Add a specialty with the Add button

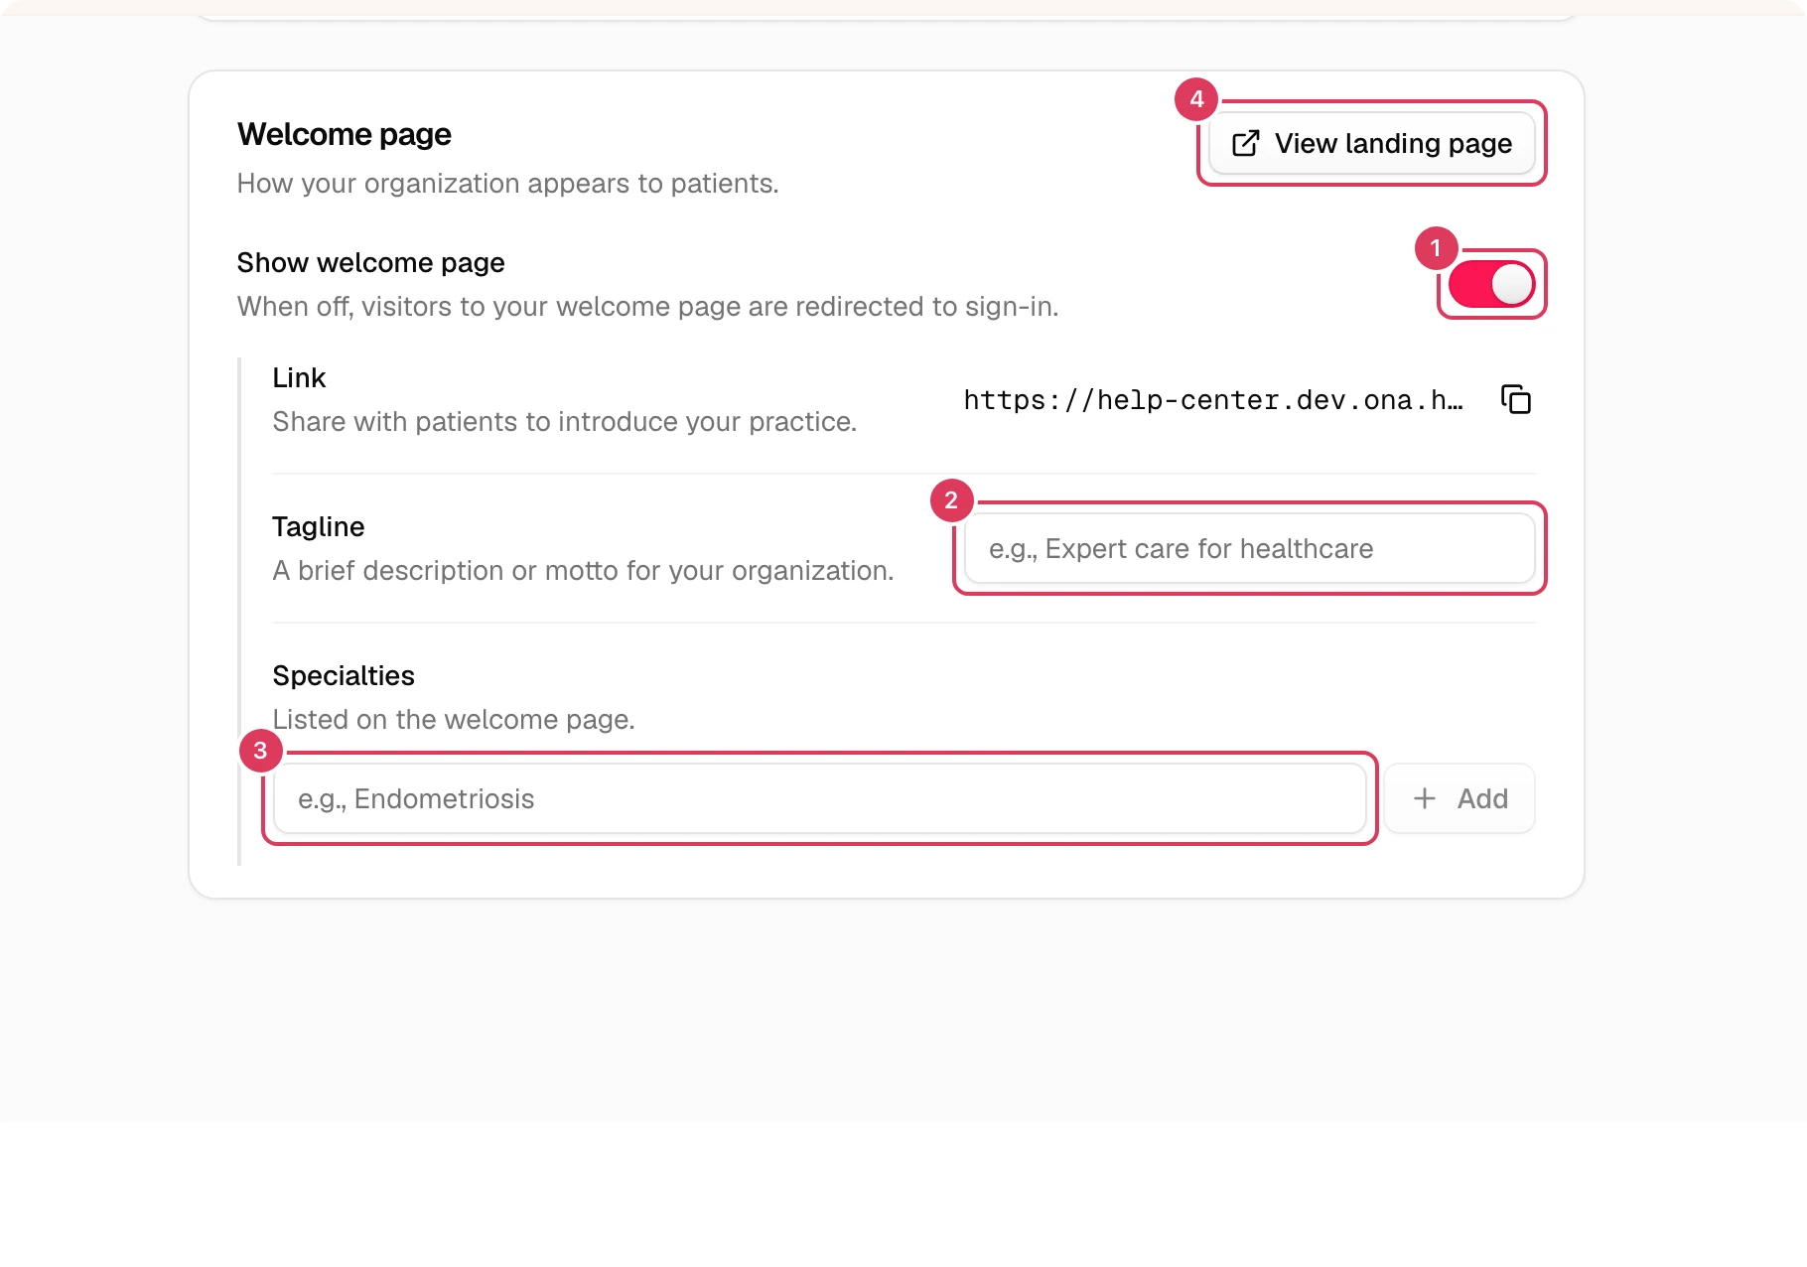point(1459,798)
